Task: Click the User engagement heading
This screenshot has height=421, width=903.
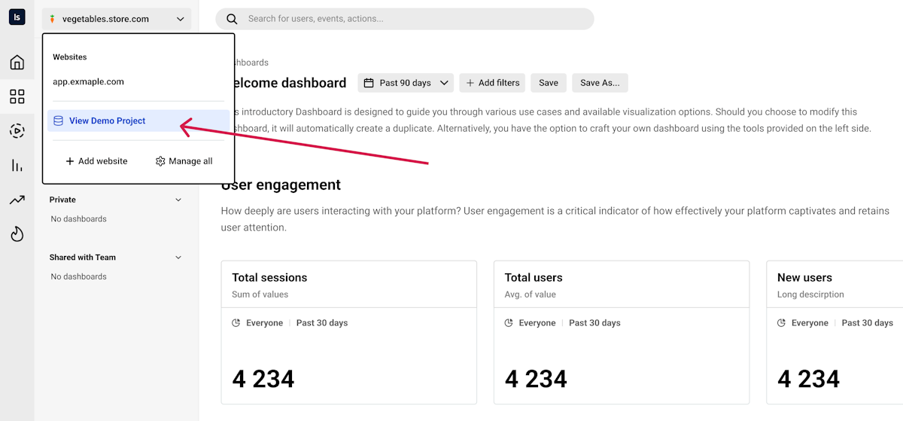Action: (x=281, y=185)
